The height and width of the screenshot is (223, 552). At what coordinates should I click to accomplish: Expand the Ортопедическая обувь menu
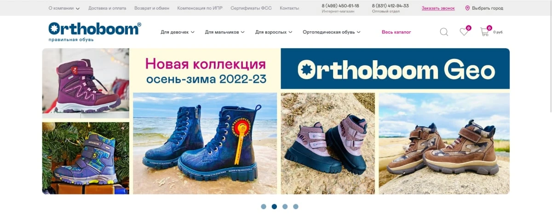point(331,32)
